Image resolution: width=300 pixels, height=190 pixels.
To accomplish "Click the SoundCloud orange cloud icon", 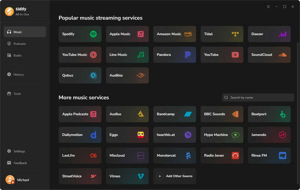I will pyautogui.click(x=282, y=55).
